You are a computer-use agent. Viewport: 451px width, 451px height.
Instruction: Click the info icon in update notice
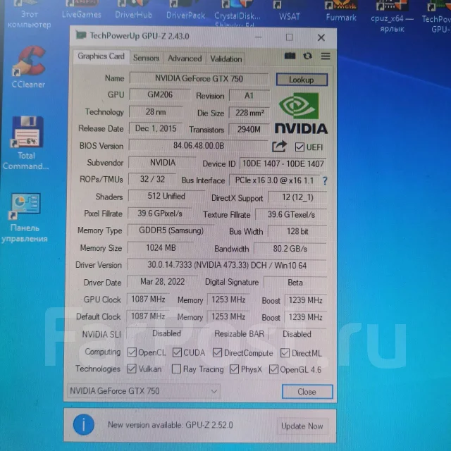tap(83, 424)
